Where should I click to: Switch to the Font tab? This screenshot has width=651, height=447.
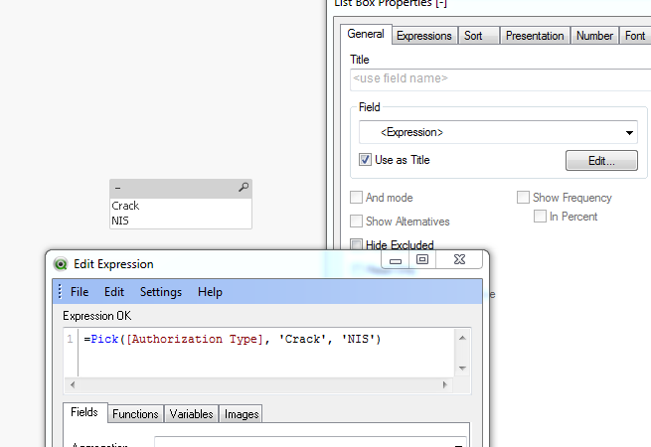pyautogui.click(x=635, y=36)
